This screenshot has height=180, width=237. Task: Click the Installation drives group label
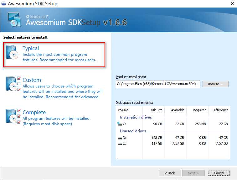pyautogui.click(x=136, y=117)
